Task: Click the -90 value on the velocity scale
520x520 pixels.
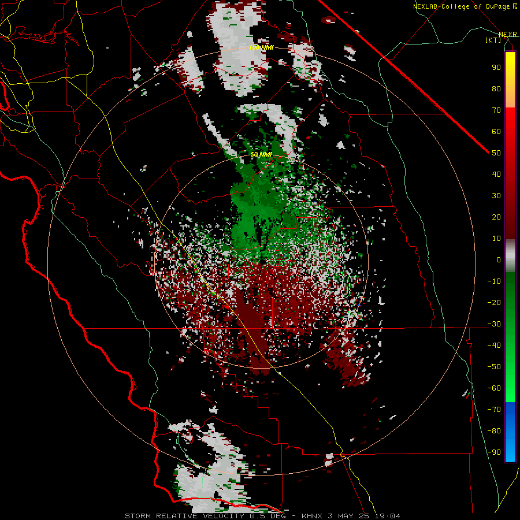Action: point(494,452)
